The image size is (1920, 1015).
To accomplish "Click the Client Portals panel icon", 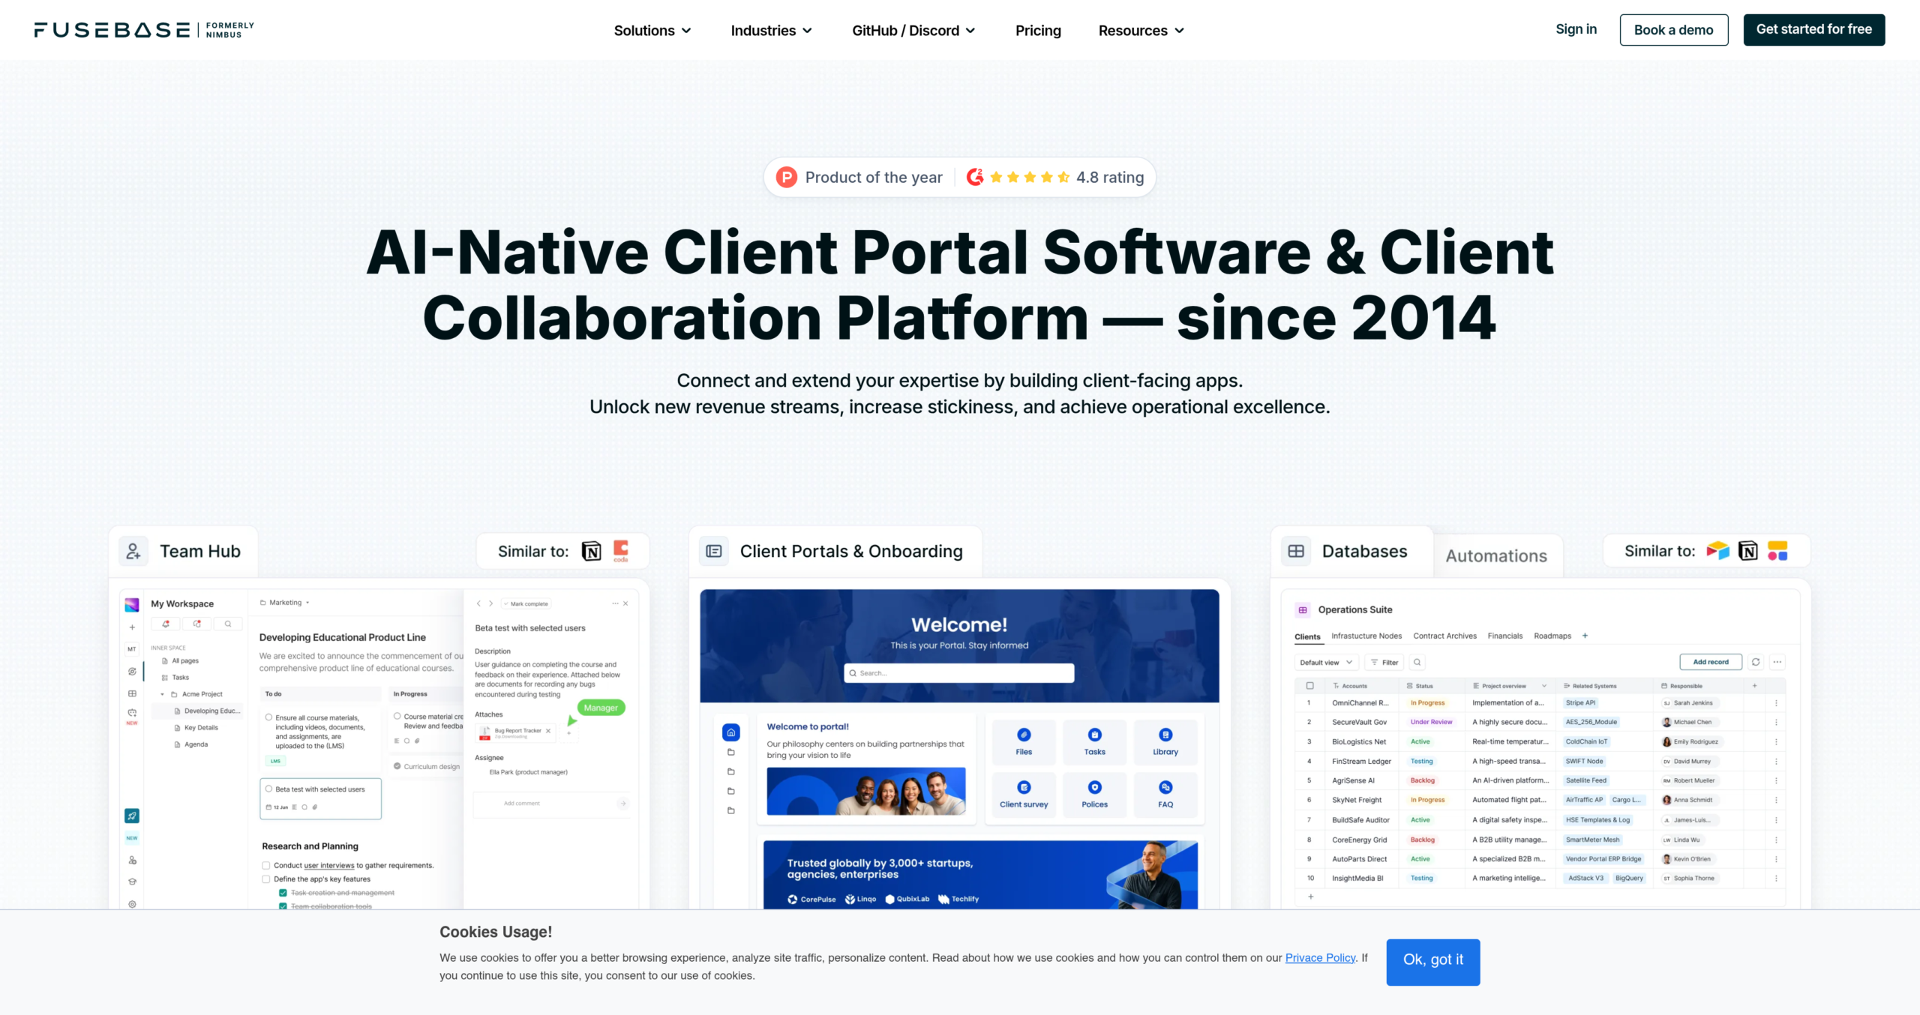I will coord(714,552).
